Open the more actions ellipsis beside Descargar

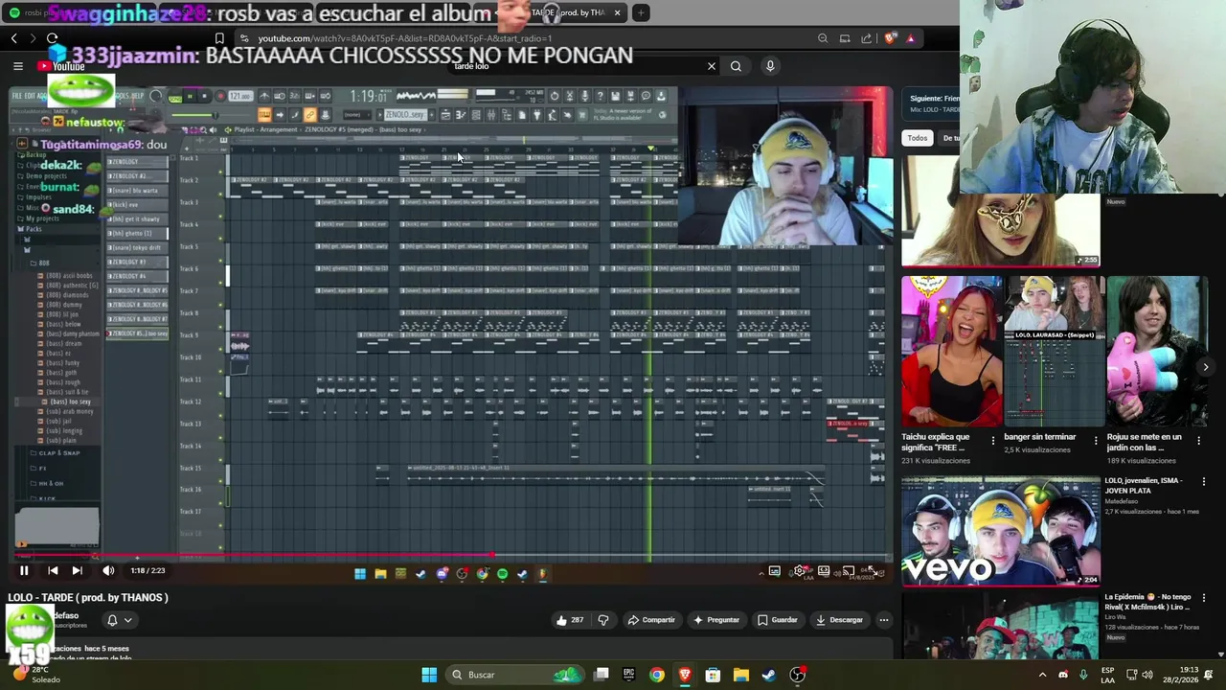[x=884, y=620]
